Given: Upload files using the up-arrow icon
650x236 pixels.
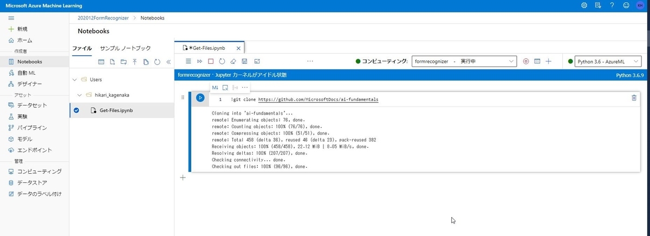Looking at the screenshot, I should click(x=134, y=62).
